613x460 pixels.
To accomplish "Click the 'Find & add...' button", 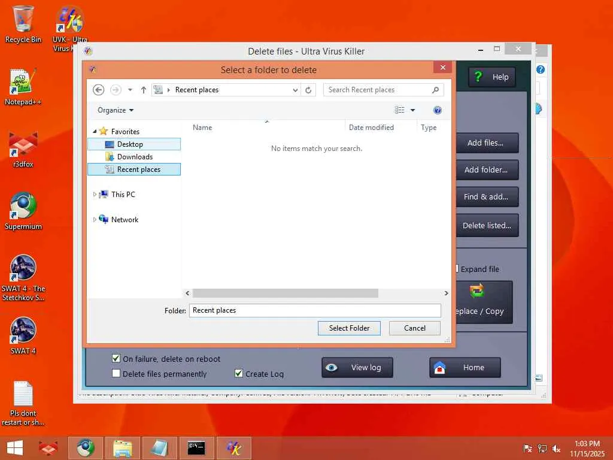I will 487,196.
